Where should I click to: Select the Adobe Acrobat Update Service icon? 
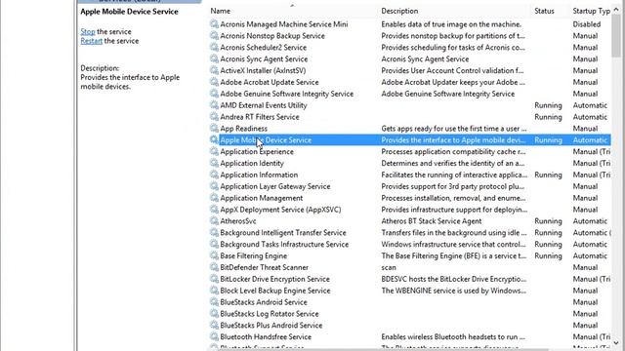(214, 82)
